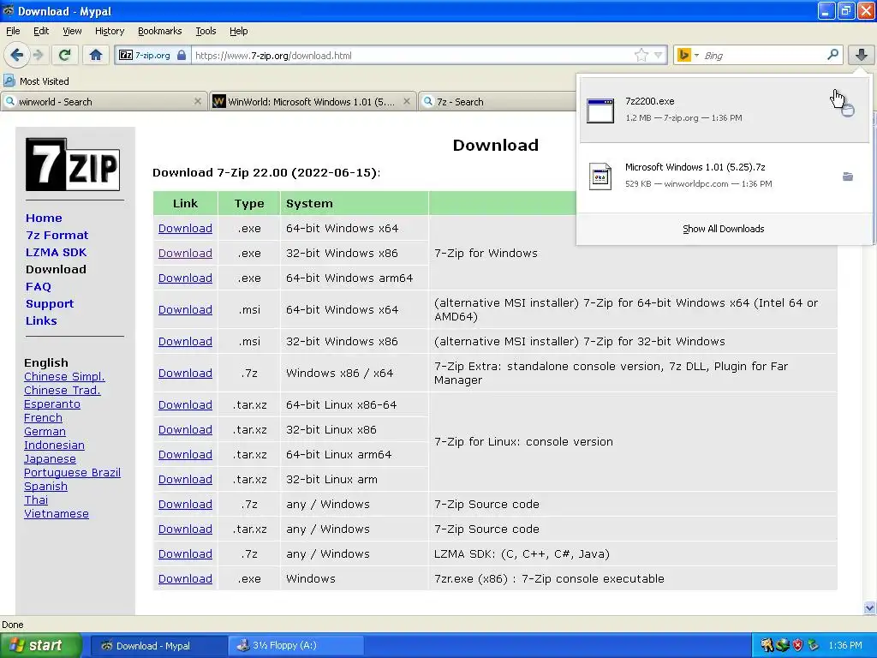
Task: Open the 7z Format sidebar link
Action: [57, 235]
